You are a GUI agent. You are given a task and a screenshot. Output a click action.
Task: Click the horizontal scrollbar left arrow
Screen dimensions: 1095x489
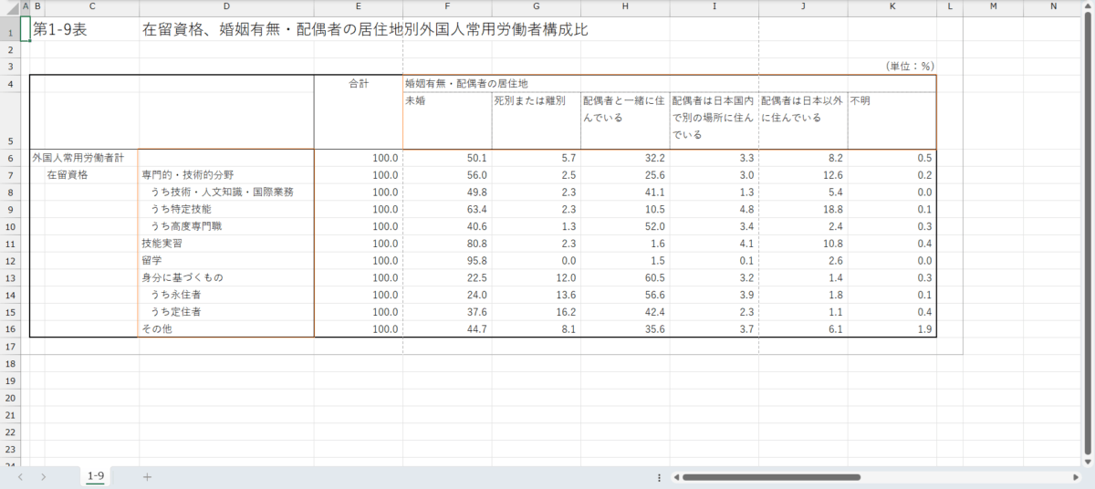(x=676, y=477)
